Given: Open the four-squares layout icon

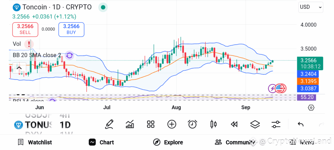Looking at the screenshot, I should 151,124.
